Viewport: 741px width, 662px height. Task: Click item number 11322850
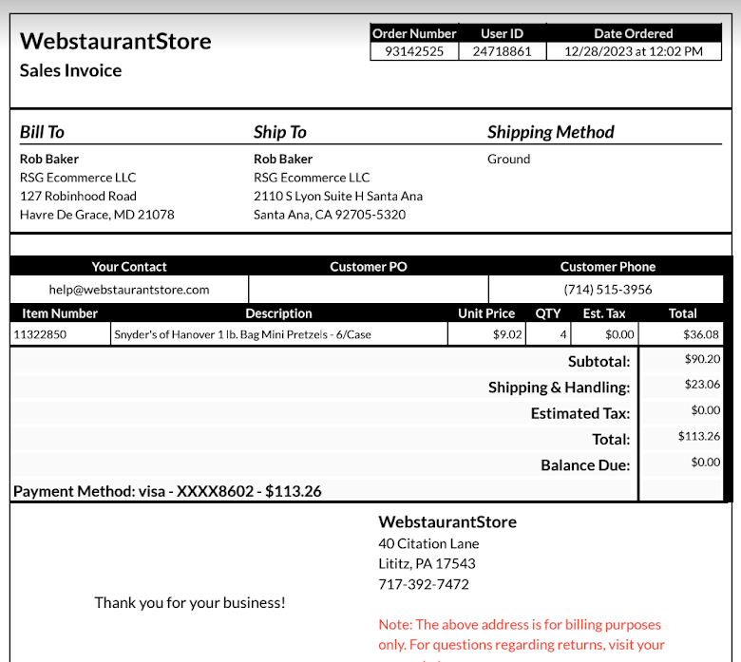[40, 334]
